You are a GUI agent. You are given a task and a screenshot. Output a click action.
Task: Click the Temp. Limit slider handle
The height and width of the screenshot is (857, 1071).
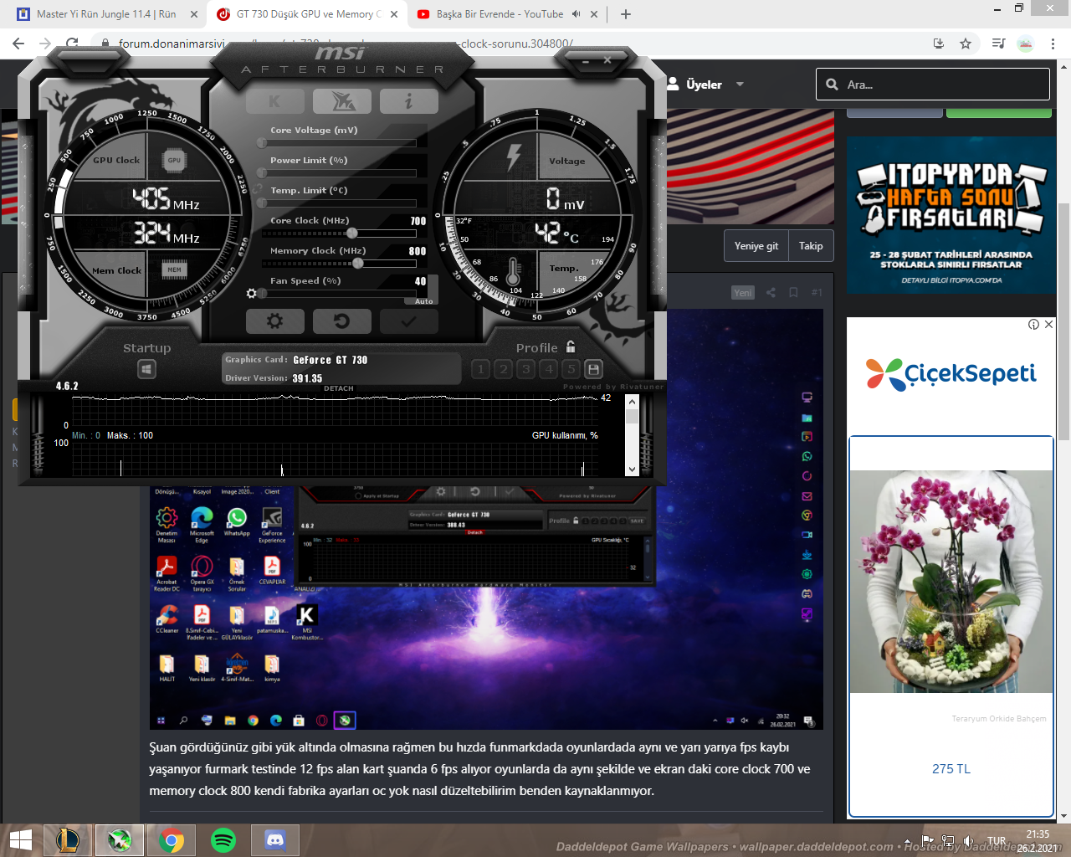tap(262, 203)
